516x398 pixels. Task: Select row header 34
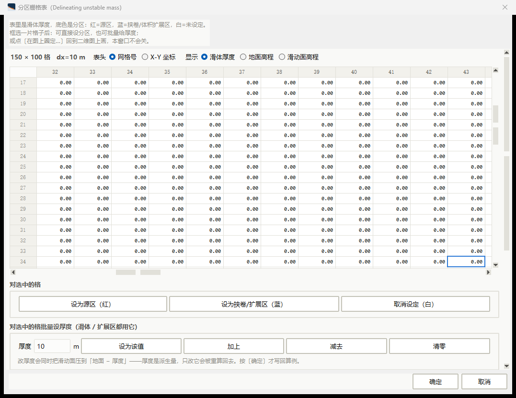click(x=23, y=262)
